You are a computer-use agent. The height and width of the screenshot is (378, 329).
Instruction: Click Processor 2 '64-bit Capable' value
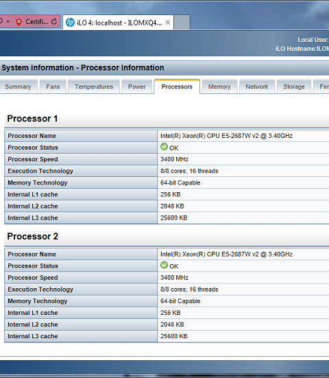click(180, 301)
